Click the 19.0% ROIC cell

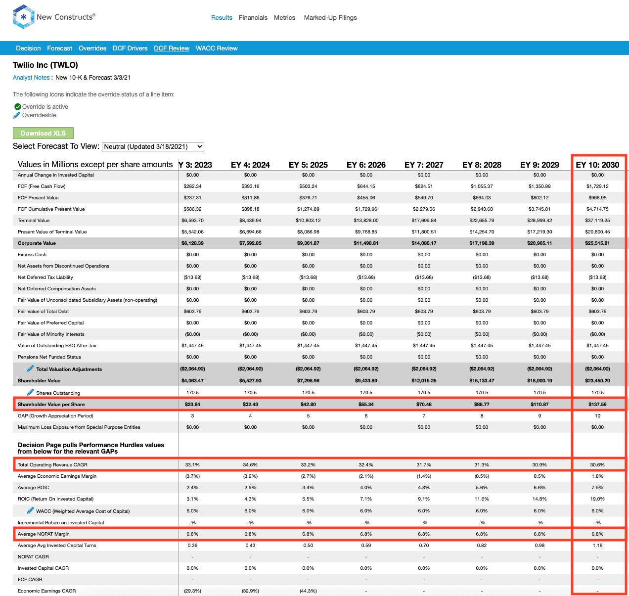(x=597, y=499)
